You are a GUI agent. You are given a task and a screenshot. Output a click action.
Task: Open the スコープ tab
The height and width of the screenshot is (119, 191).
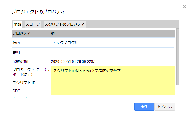coord(33,25)
